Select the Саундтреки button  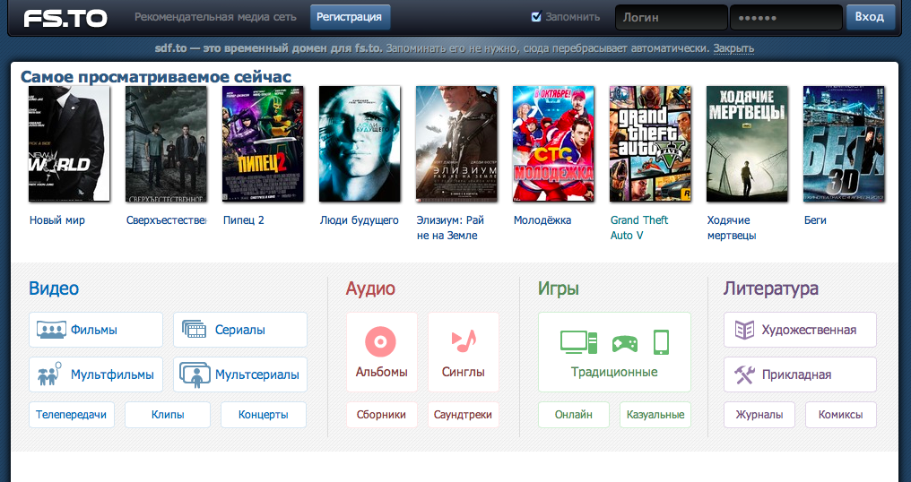click(x=463, y=415)
